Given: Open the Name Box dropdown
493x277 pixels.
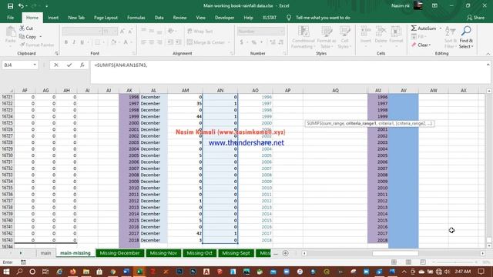Looking at the screenshot, I should (35, 65).
